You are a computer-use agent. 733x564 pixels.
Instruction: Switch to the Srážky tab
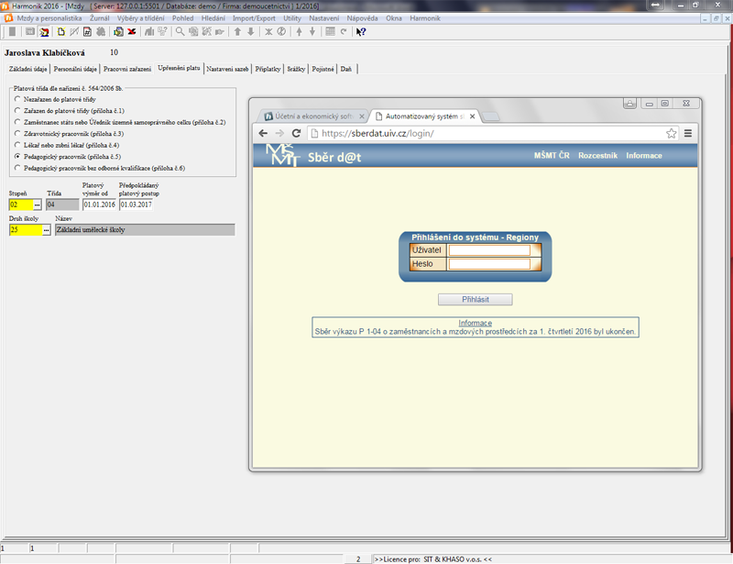click(x=296, y=69)
